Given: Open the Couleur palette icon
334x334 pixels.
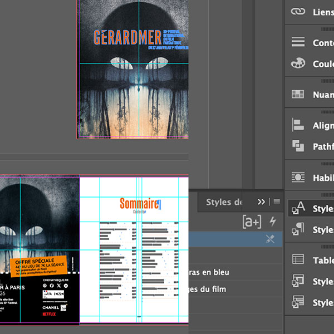Looking at the screenshot, I should coord(298,63).
